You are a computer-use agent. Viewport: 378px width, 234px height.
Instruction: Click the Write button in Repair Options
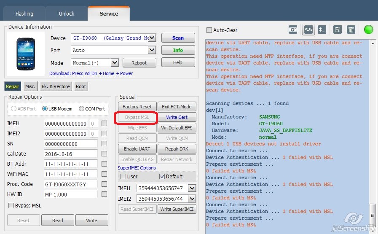pos(91,220)
